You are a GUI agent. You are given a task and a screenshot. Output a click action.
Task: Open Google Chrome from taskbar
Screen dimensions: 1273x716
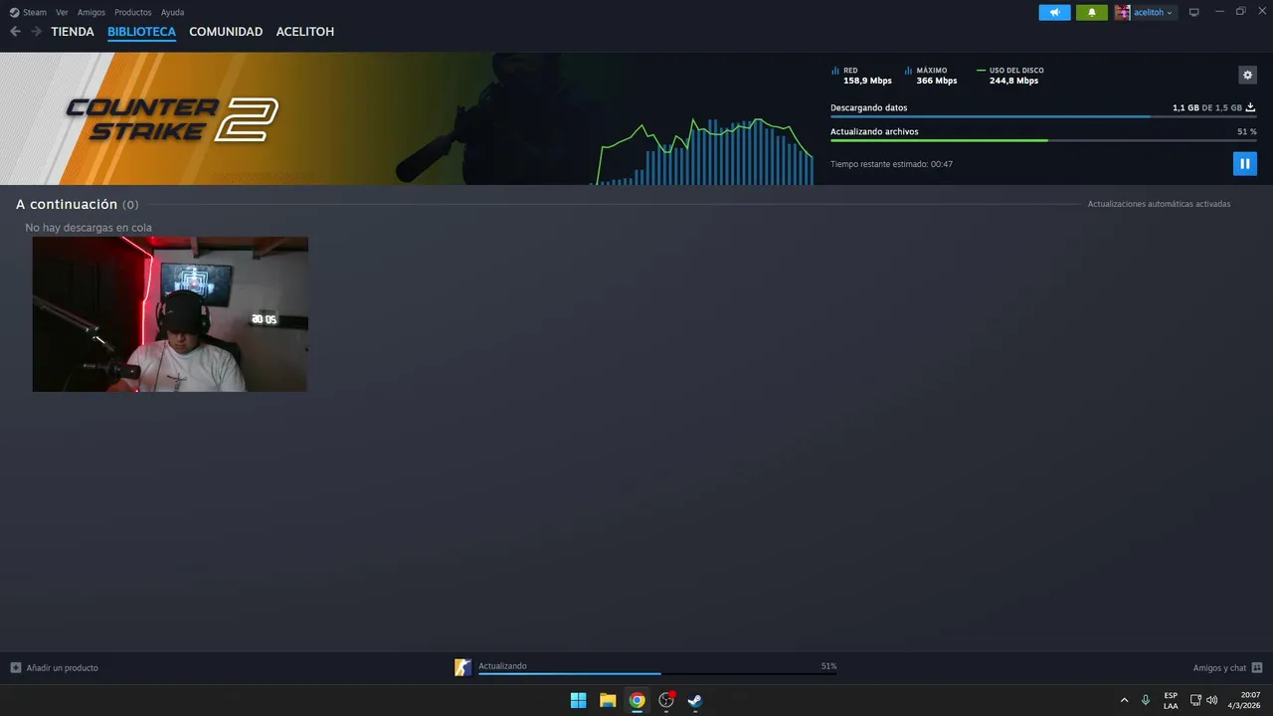[x=636, y=700]
